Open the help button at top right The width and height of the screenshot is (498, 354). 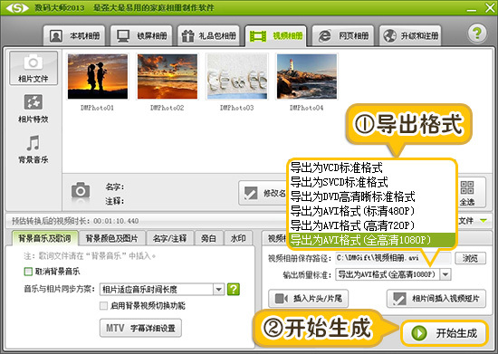tap(476, 33)
